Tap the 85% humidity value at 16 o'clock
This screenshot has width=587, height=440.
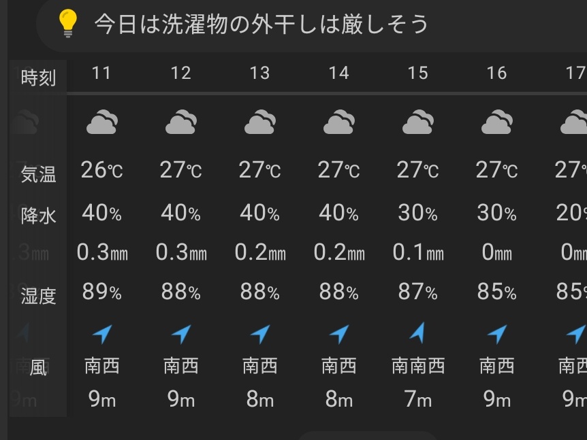(497, 291)
